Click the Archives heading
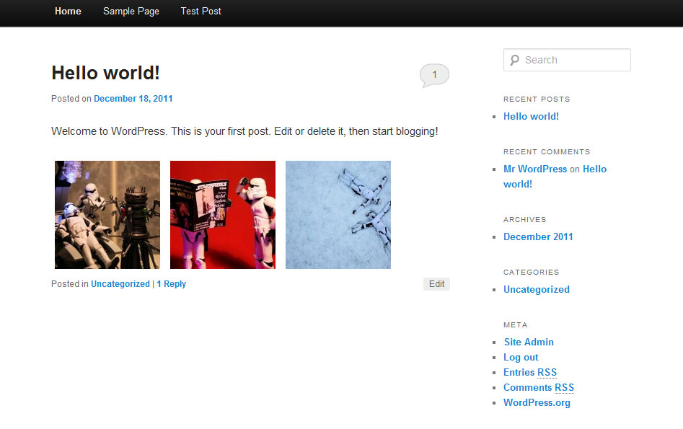This screenshot has height=429, width=683. pos(525,220)
